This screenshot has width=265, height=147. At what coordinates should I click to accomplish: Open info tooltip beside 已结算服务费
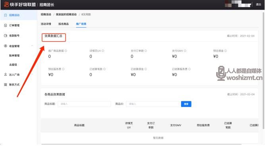190,69
